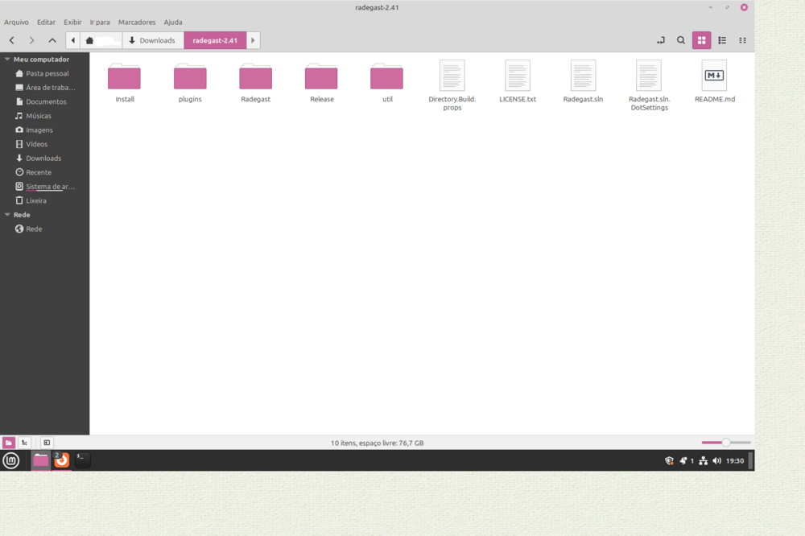Switch to list view
The image size is (805, 536).
pyautogui.click(x=722, y=40)
